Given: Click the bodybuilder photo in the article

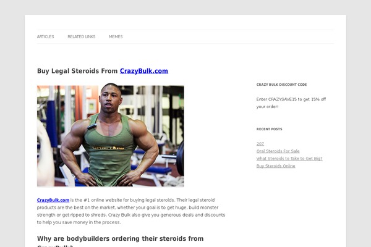Looking at the screenshot, I should (x=111, y=135).
